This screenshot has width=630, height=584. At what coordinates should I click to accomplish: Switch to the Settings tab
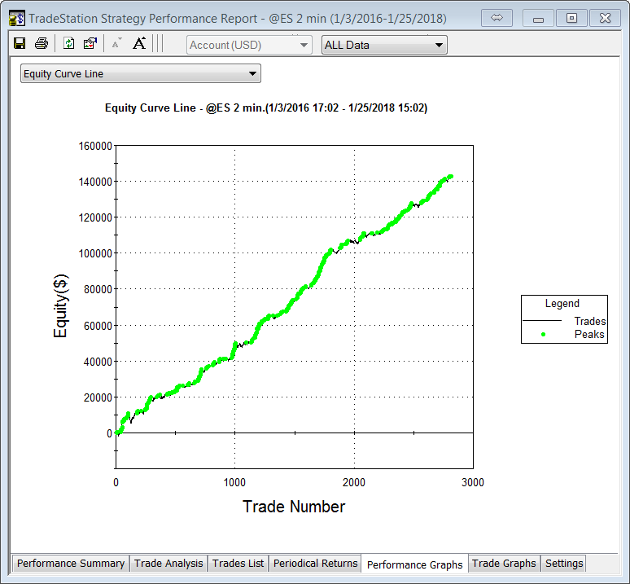(564, 564)
